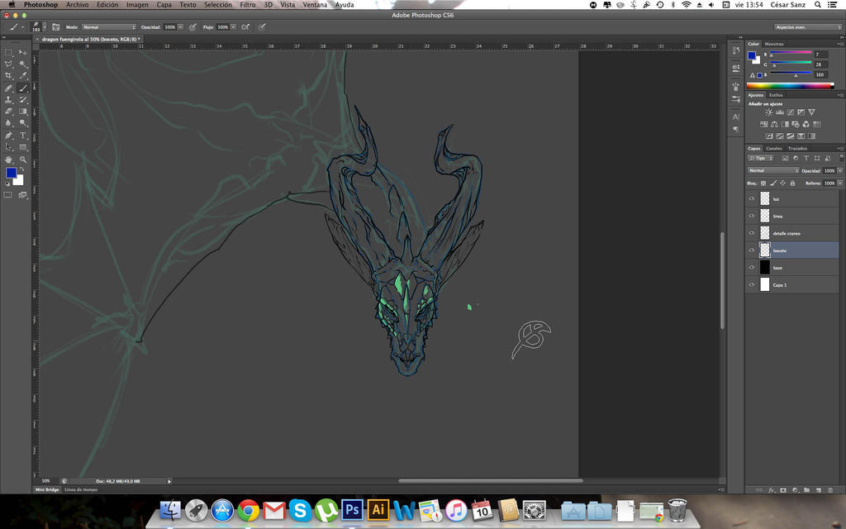
Task: Select the Eraser tool
Action: coord(8,112)
